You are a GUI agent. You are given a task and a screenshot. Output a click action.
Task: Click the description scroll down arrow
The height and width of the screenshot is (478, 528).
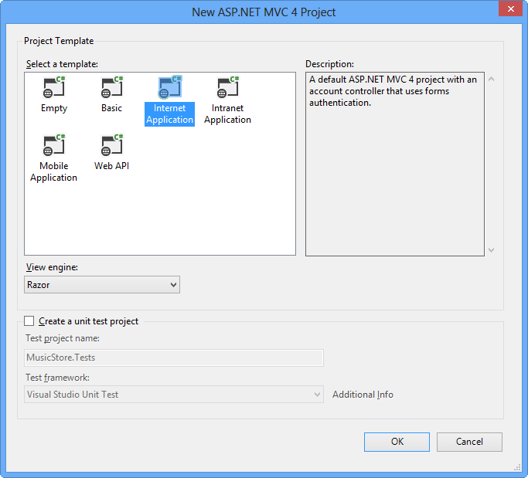(492, 250)
